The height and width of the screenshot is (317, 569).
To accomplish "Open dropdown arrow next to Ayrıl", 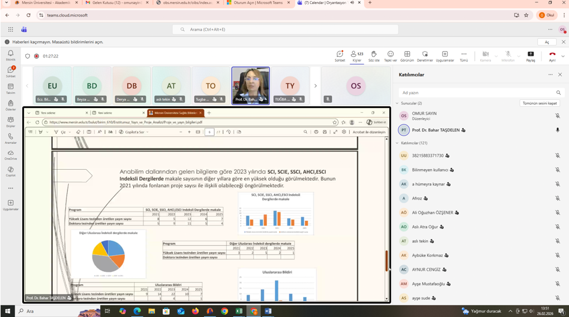I will click(x=563, y=56).
